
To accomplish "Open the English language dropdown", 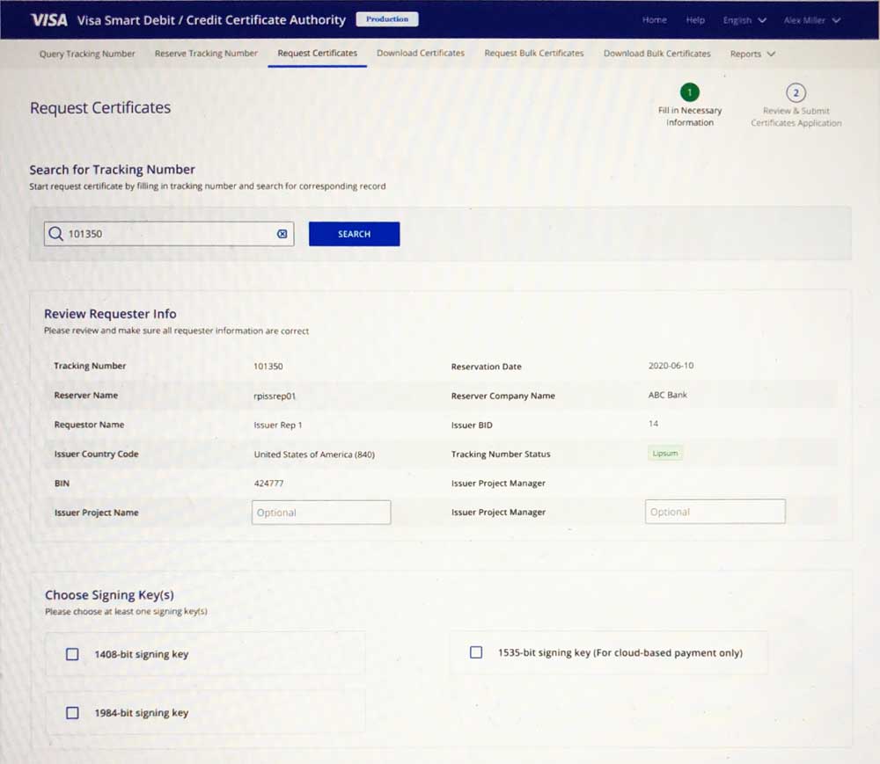I will pos(744,20).
